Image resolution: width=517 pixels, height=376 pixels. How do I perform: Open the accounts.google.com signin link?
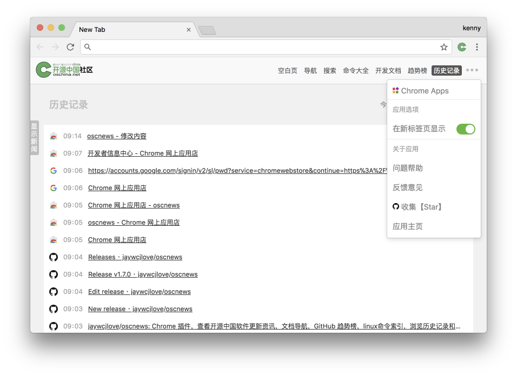[x=237, y=171]
